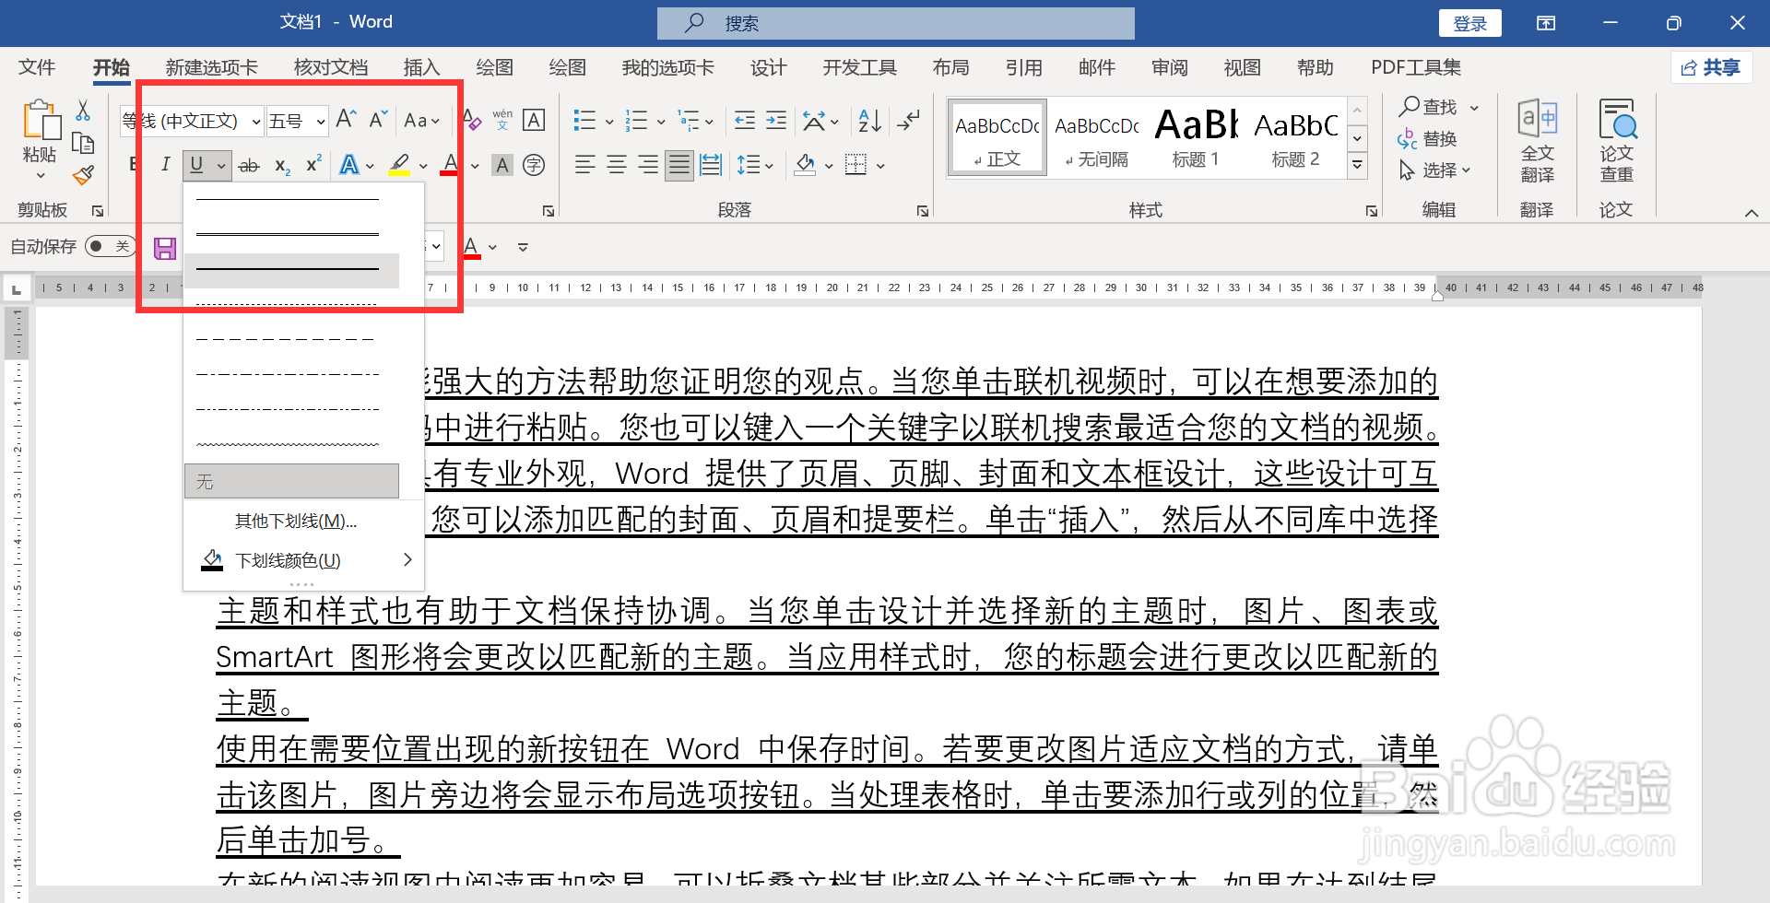This screenshot has height=903, width=1770.
Task: Open the PDF工具集 tab
Action: pyautogui.click(x=1416, y=67)
